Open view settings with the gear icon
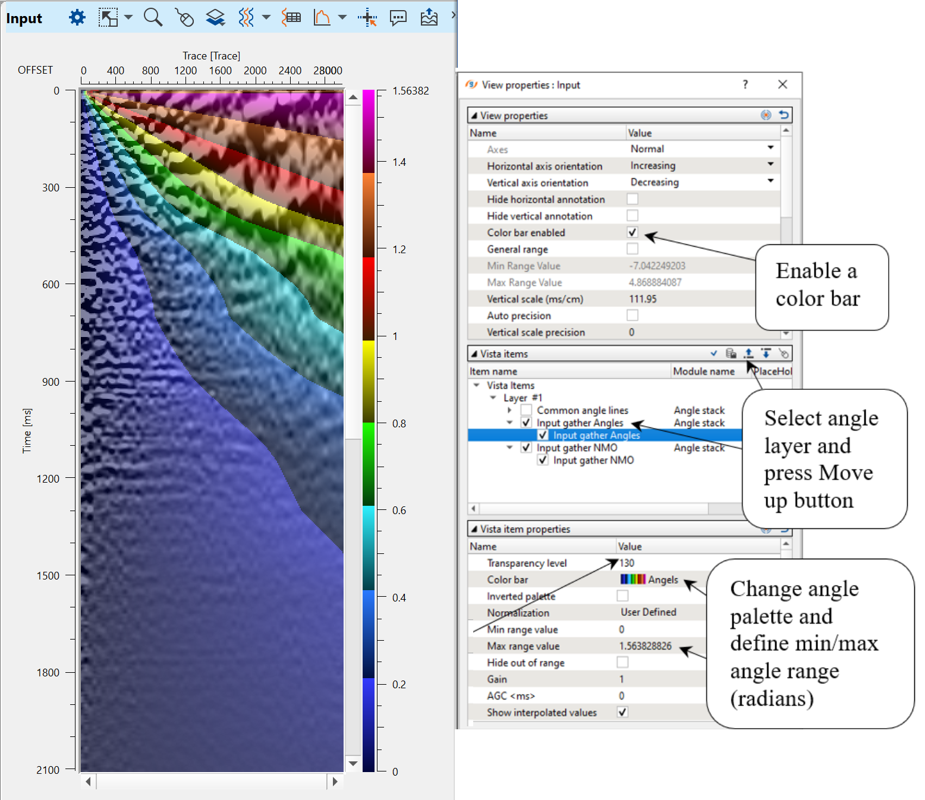Viewport: 925px width, 800px height. [x=77, y=18]
